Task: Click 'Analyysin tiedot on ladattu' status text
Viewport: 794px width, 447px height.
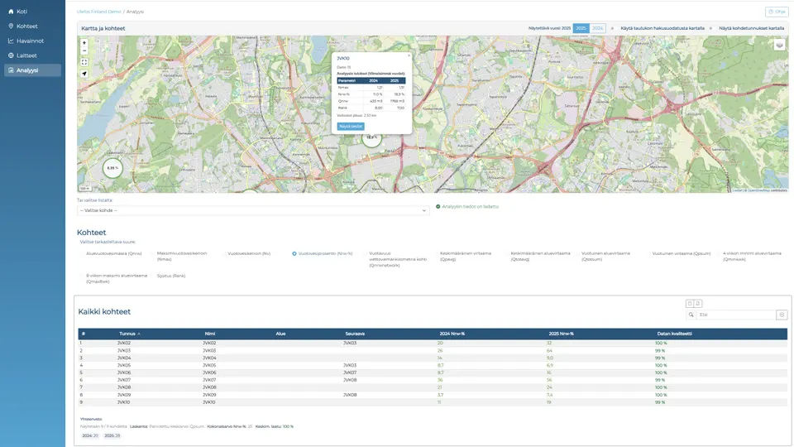Action: [470, 207]
